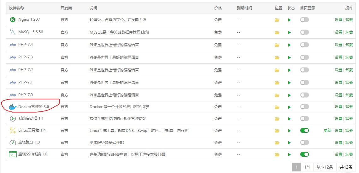Open folder icon in 系统启动项 row
The height and width of the screenshot is (173, 359).
click(277, 119)
